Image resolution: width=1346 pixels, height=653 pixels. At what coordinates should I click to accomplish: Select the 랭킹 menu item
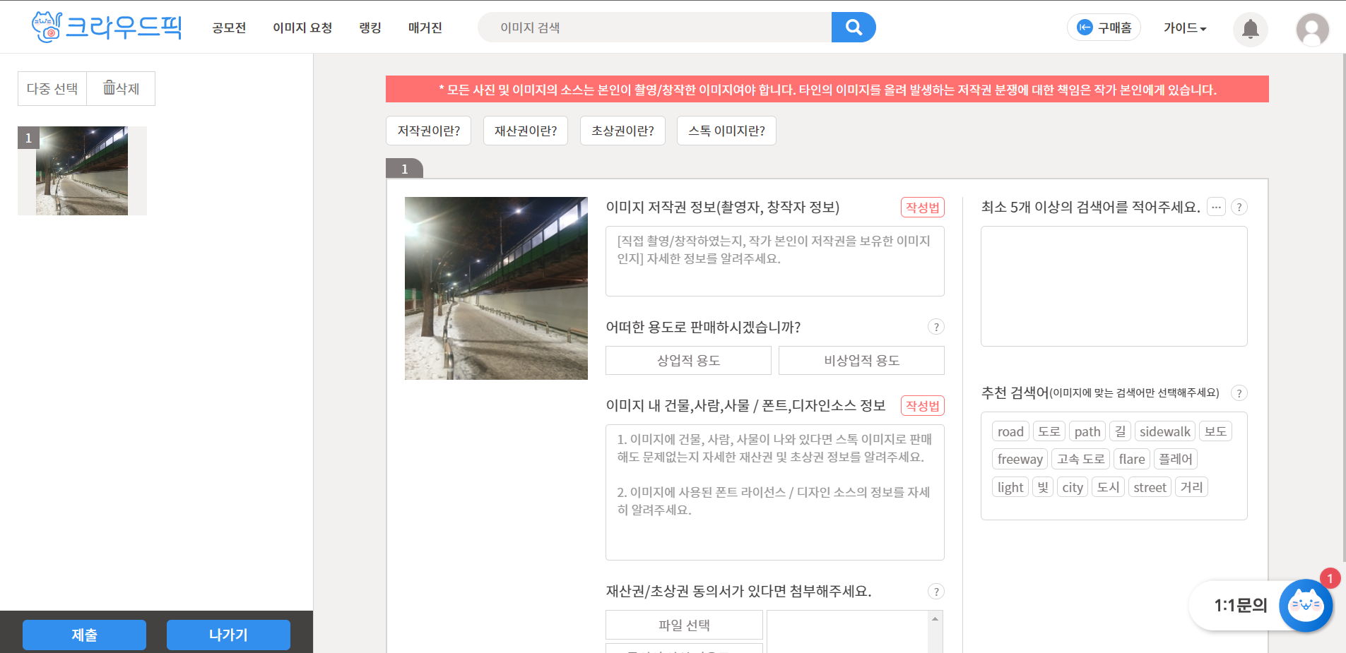[x=368, y=28]
